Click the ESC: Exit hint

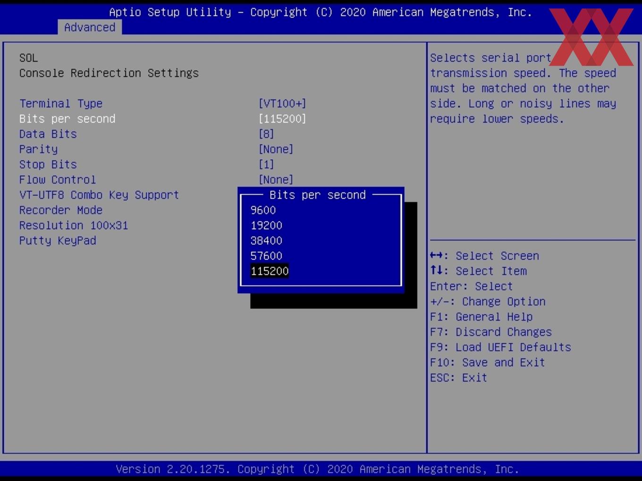coord(458,378)
